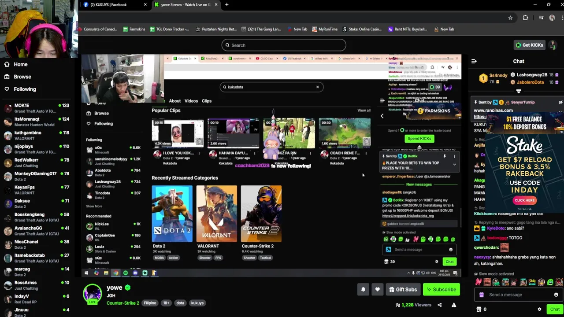
Task: Open the TGL Dono Tracker bookmark
Action: tap(169, 29)
